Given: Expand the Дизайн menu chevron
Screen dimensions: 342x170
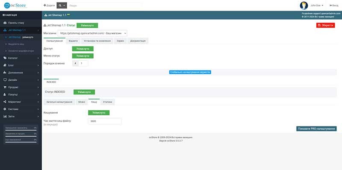Looking at the screenshot, I should [x=38, y=80].
